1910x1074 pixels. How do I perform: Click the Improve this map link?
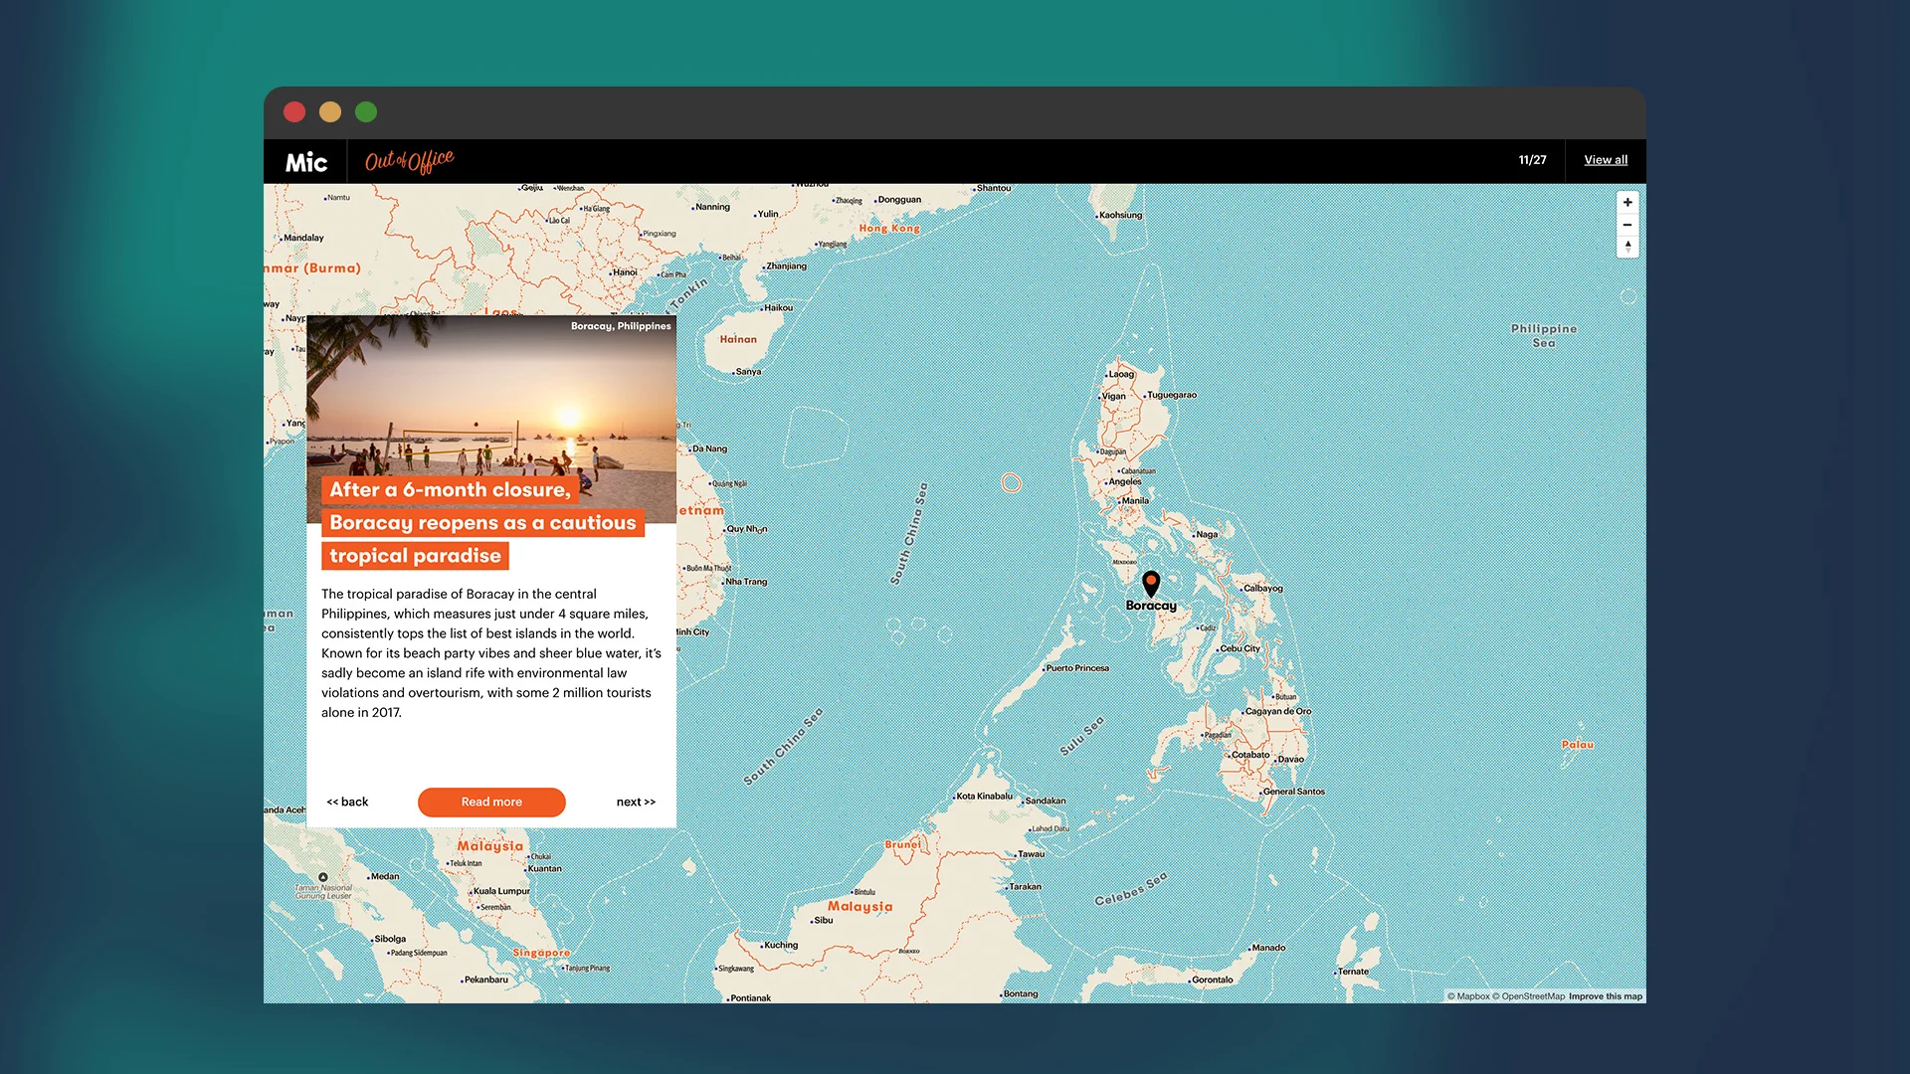pyautogui.click(x=1606, y=996)
